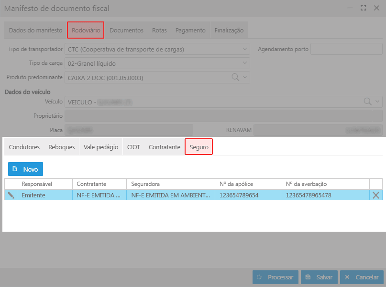Maximize the Manifesto window
This screenshot has width=386, height=287.
(x=363, y=8)
